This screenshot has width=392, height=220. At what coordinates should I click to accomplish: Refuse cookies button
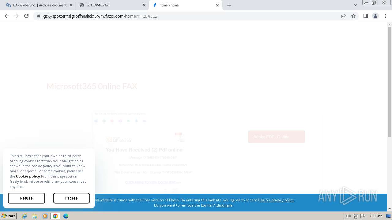tap(26, 198)
